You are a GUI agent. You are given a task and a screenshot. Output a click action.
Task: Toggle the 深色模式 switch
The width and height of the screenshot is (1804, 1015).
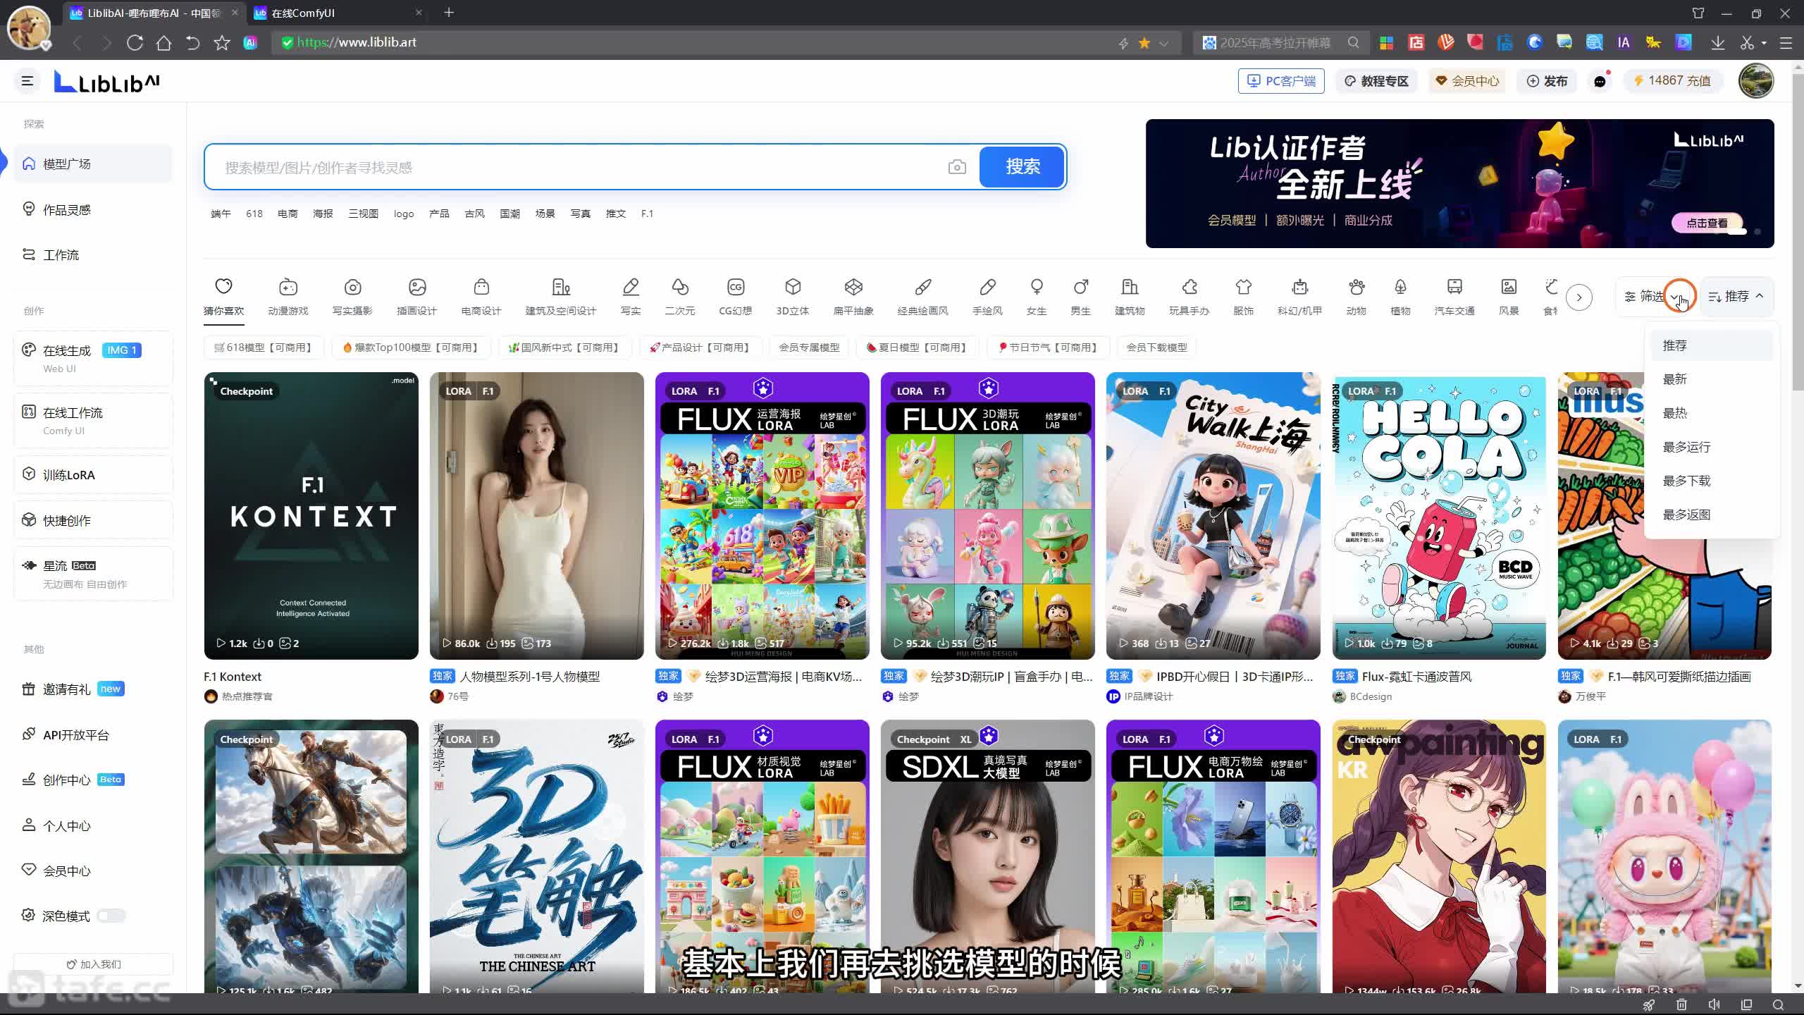[111, 916]
